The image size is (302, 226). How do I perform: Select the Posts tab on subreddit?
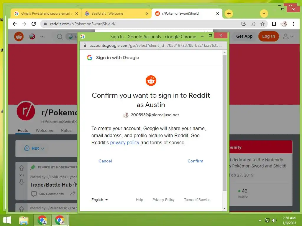point(23,130)
